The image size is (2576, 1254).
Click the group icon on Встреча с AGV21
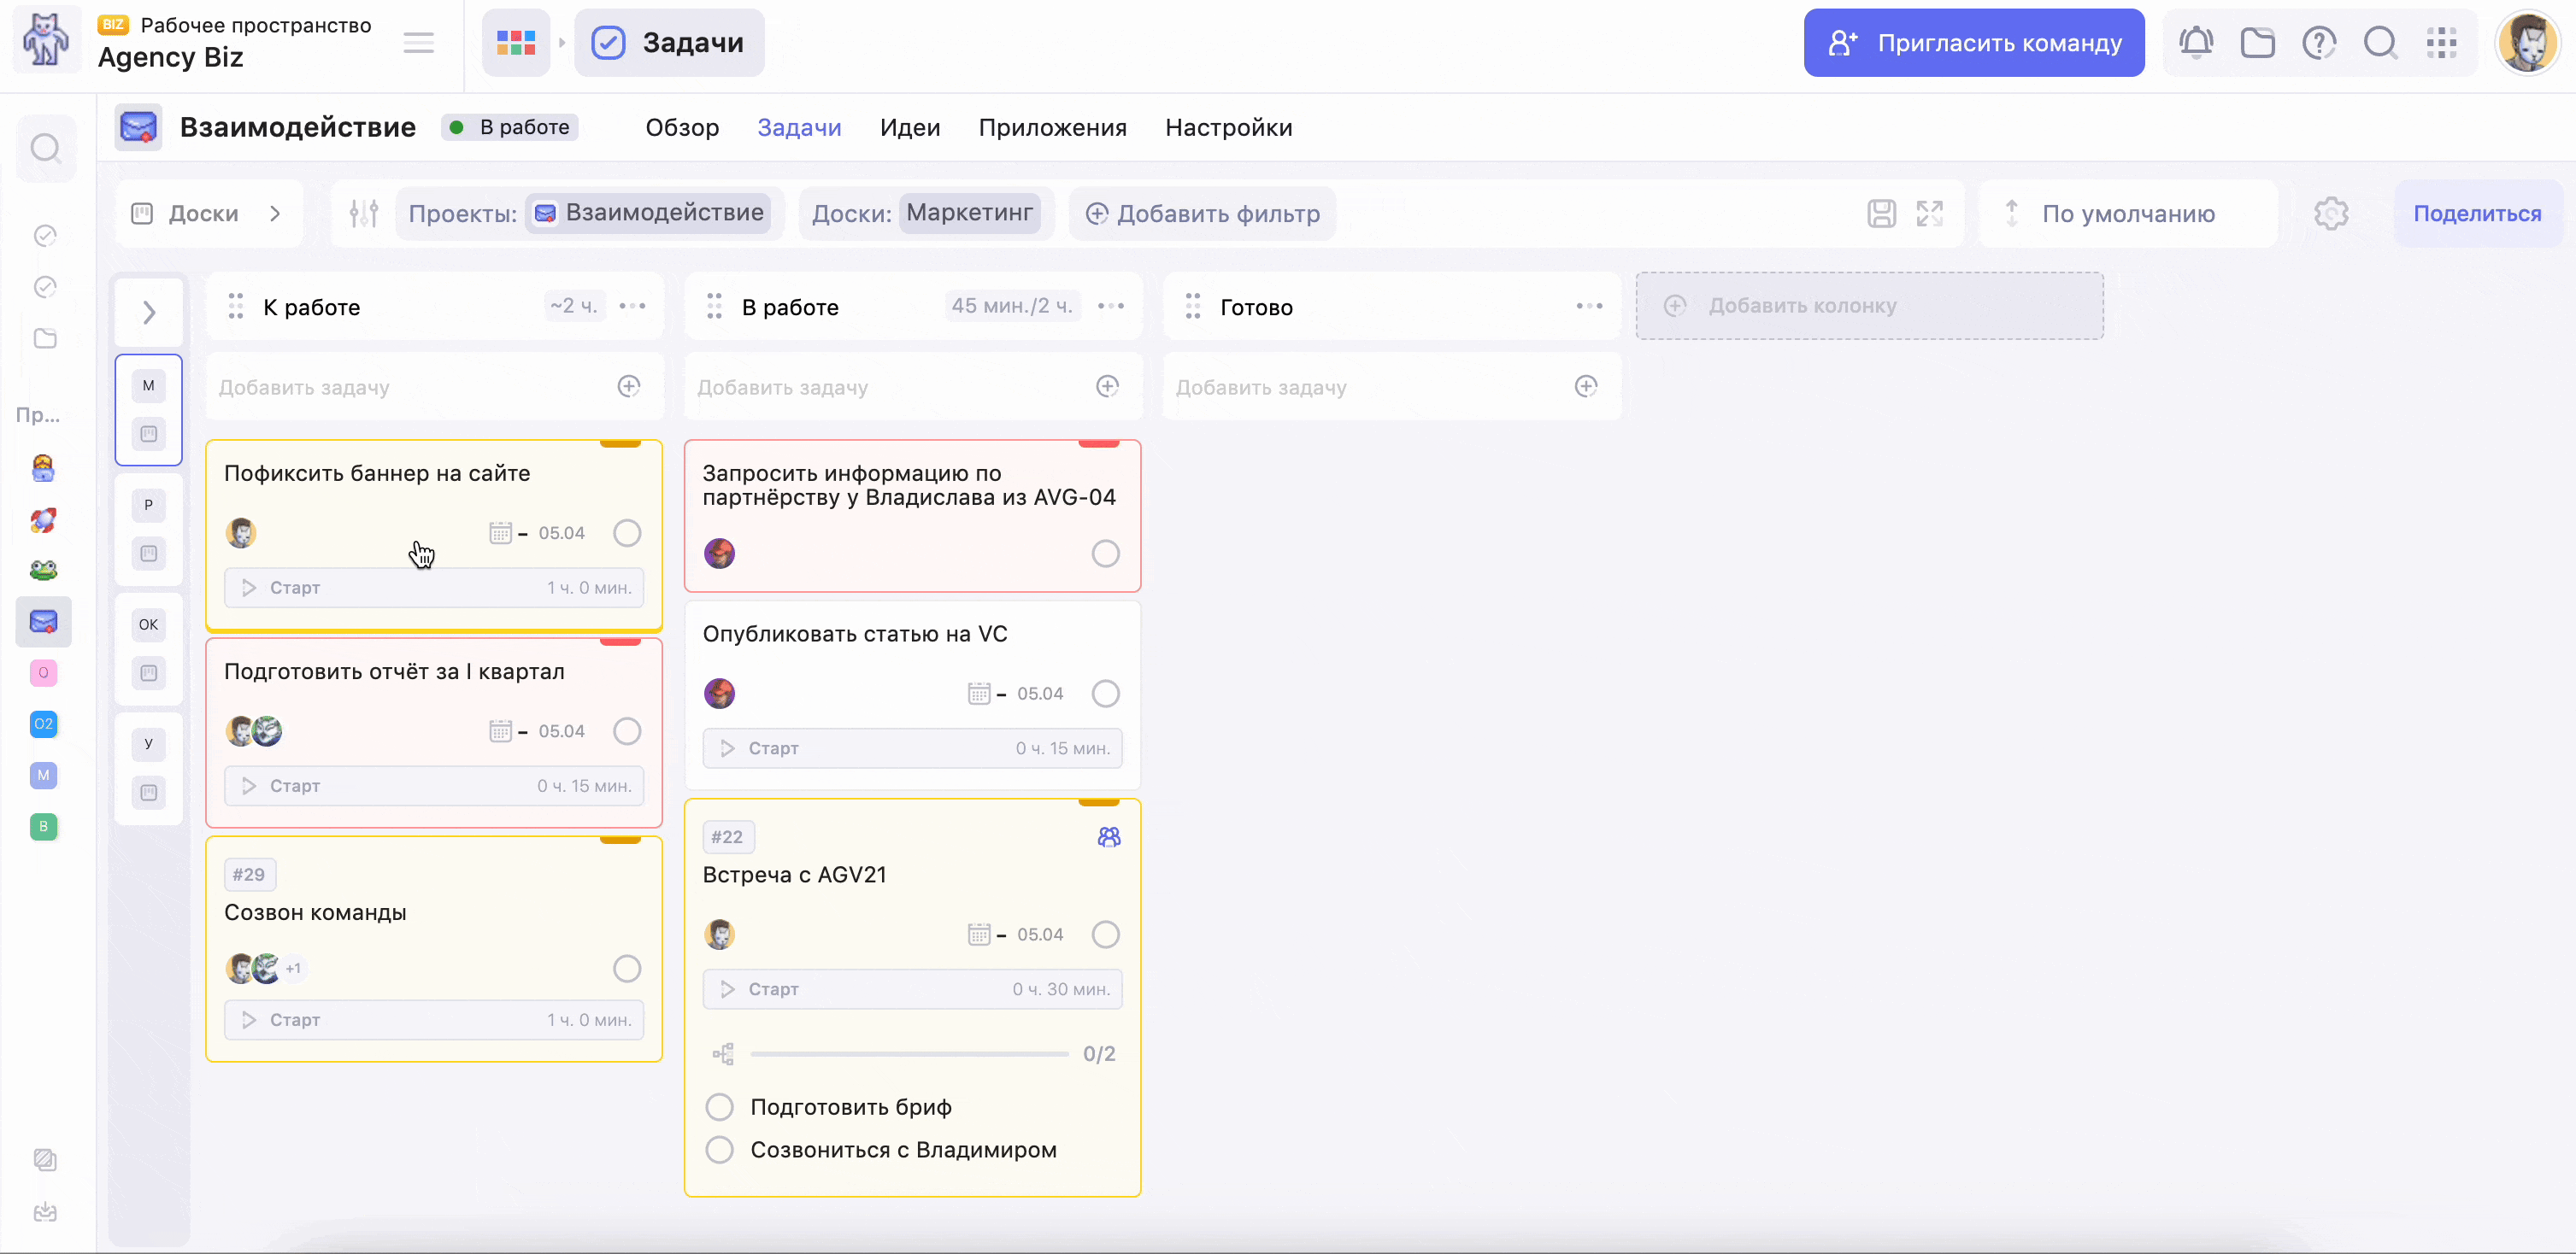coord(1109,837)
